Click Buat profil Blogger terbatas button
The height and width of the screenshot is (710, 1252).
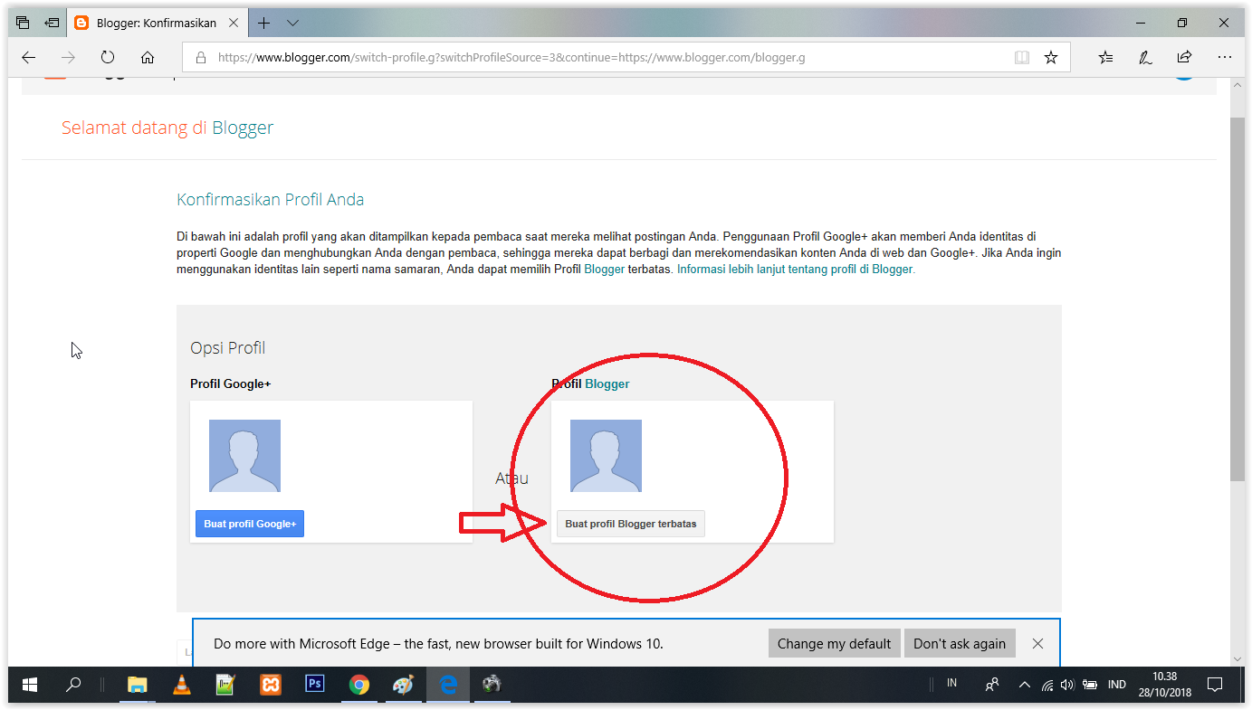[x=630, y=524]
